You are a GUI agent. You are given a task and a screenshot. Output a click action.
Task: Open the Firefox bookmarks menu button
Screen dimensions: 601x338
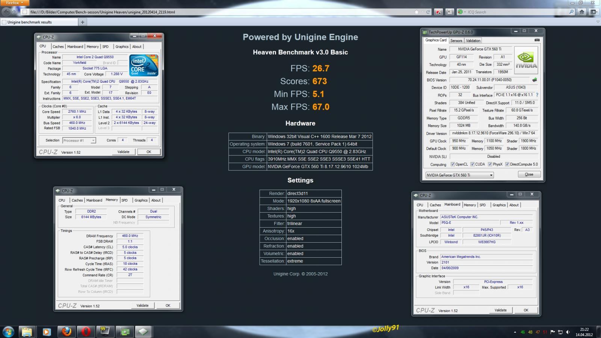pyautogui.click(x=593, y=12)
